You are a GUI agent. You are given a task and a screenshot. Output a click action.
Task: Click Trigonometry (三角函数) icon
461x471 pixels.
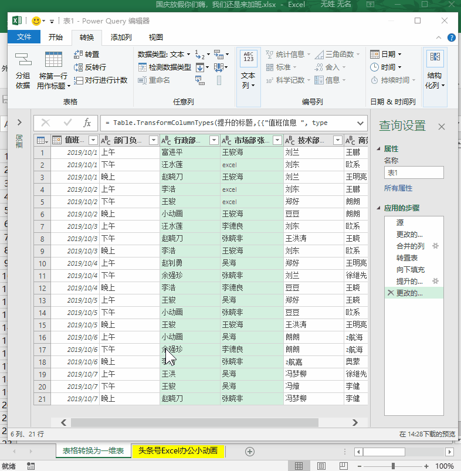pyautogui.click(x=319, y=55)
